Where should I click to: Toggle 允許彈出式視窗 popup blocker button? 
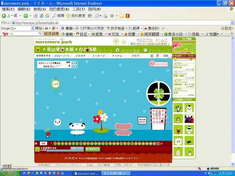point(90,28)
